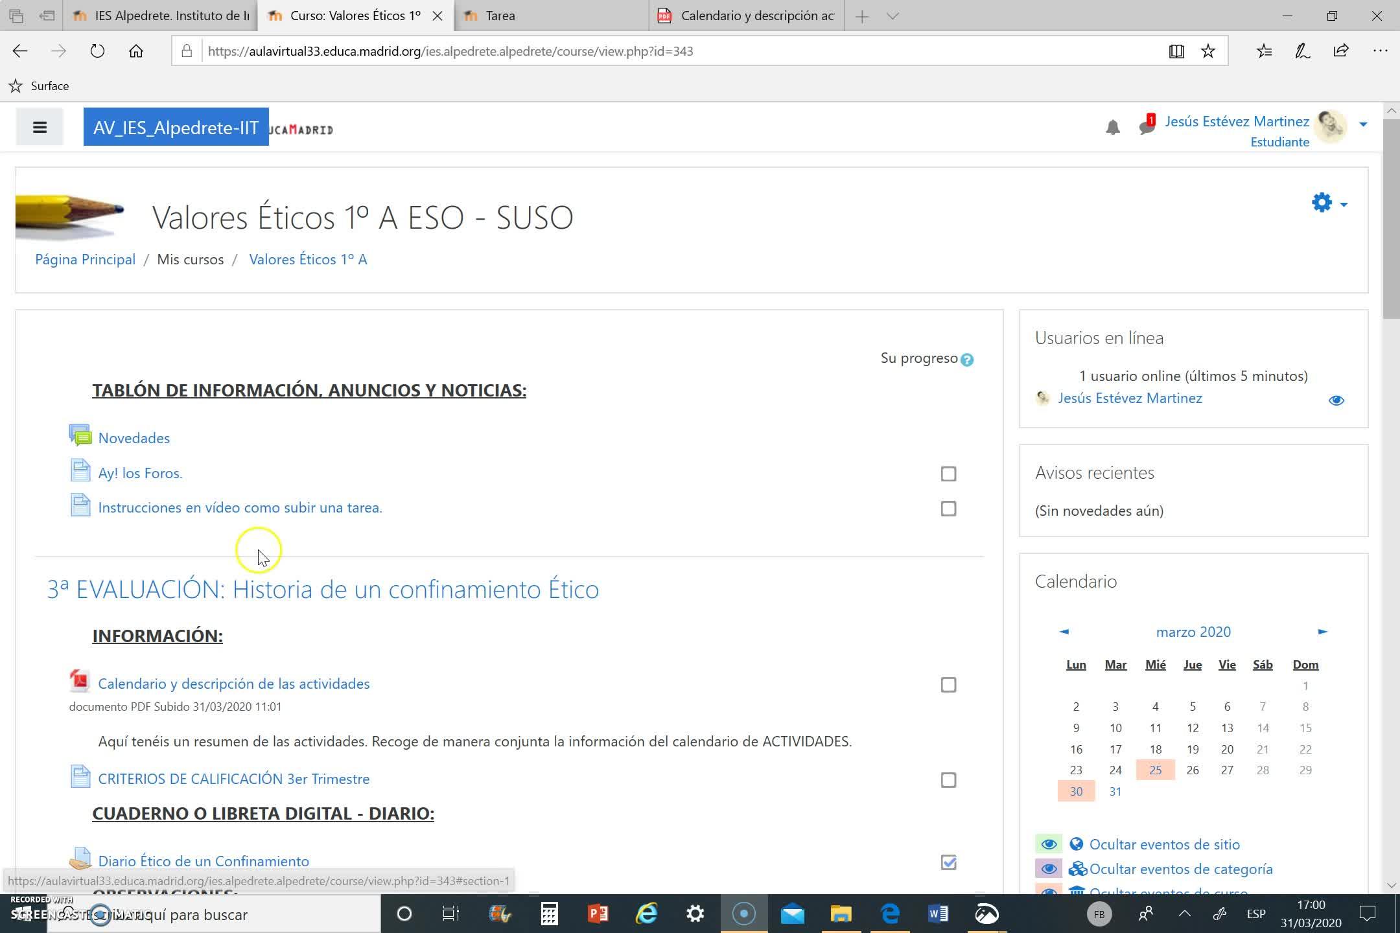
Task: Mark Calendario y descripción activity as complete
Action: point(948,685)
